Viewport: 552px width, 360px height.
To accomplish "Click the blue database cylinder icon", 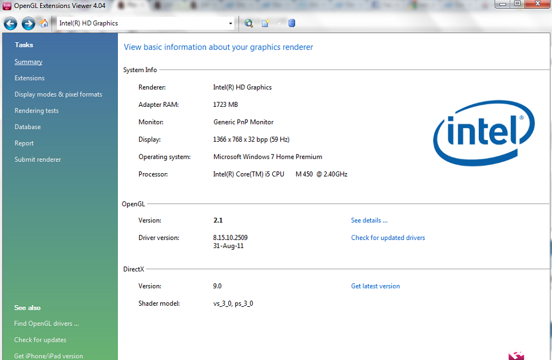I will click(292, 23).
